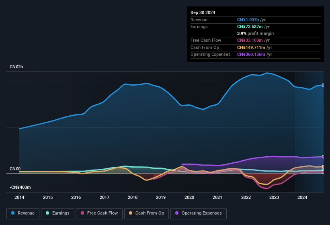Click the Revenue label in tooltip
The width and height of the screenshot is (330, 225).
pos(199,20)
